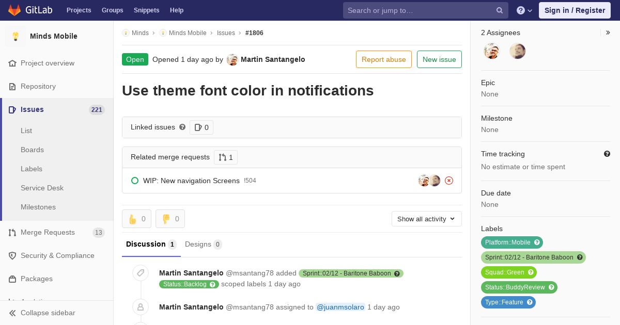The width and height of the screenshot is (620, 325).
Task: Switch to the Designs tab
Action: coord(203,244)
